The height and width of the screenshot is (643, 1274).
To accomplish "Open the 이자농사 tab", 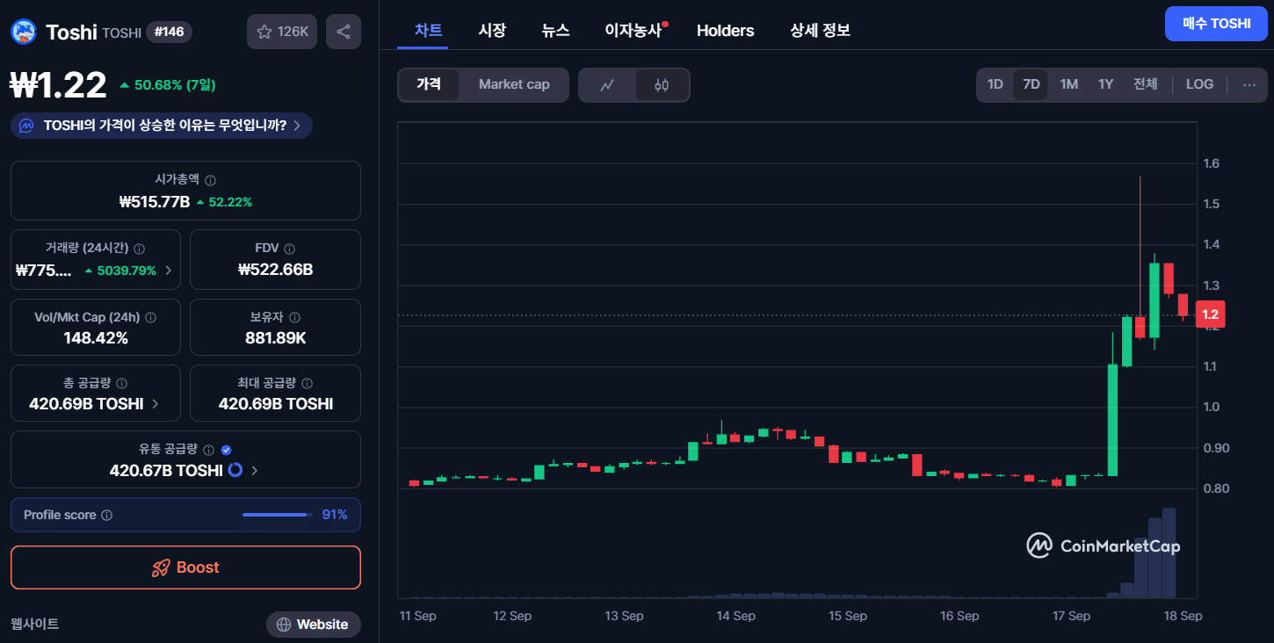I will tap(633, 31).
